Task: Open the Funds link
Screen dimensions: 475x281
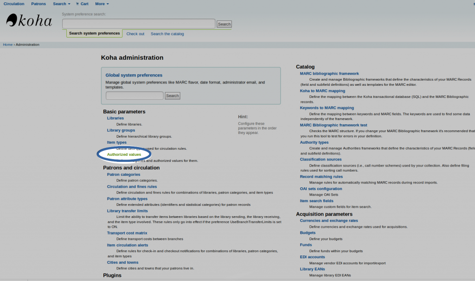Action: pyautogui.click(x=306, y=245)
